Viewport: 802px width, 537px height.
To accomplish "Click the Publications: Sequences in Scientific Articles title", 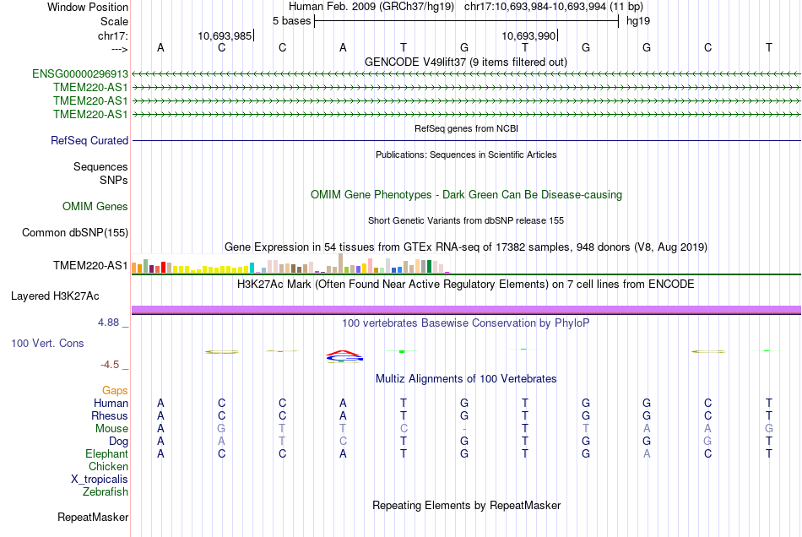I will [466, 155].
